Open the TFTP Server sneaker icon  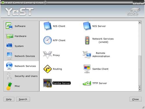87,83
